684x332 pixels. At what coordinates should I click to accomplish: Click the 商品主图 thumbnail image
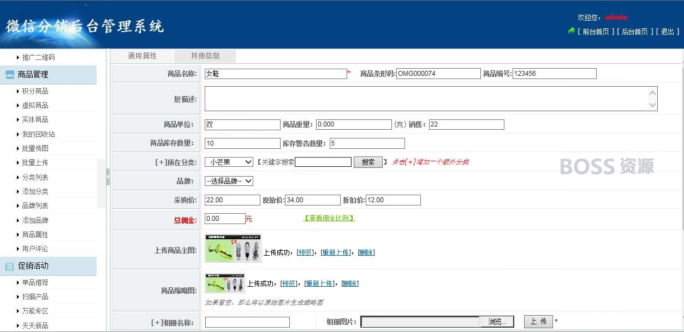pyautogui.click(x=233, y=249)
